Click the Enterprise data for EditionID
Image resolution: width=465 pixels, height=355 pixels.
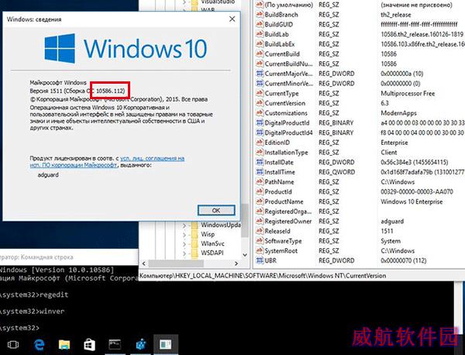394,143
